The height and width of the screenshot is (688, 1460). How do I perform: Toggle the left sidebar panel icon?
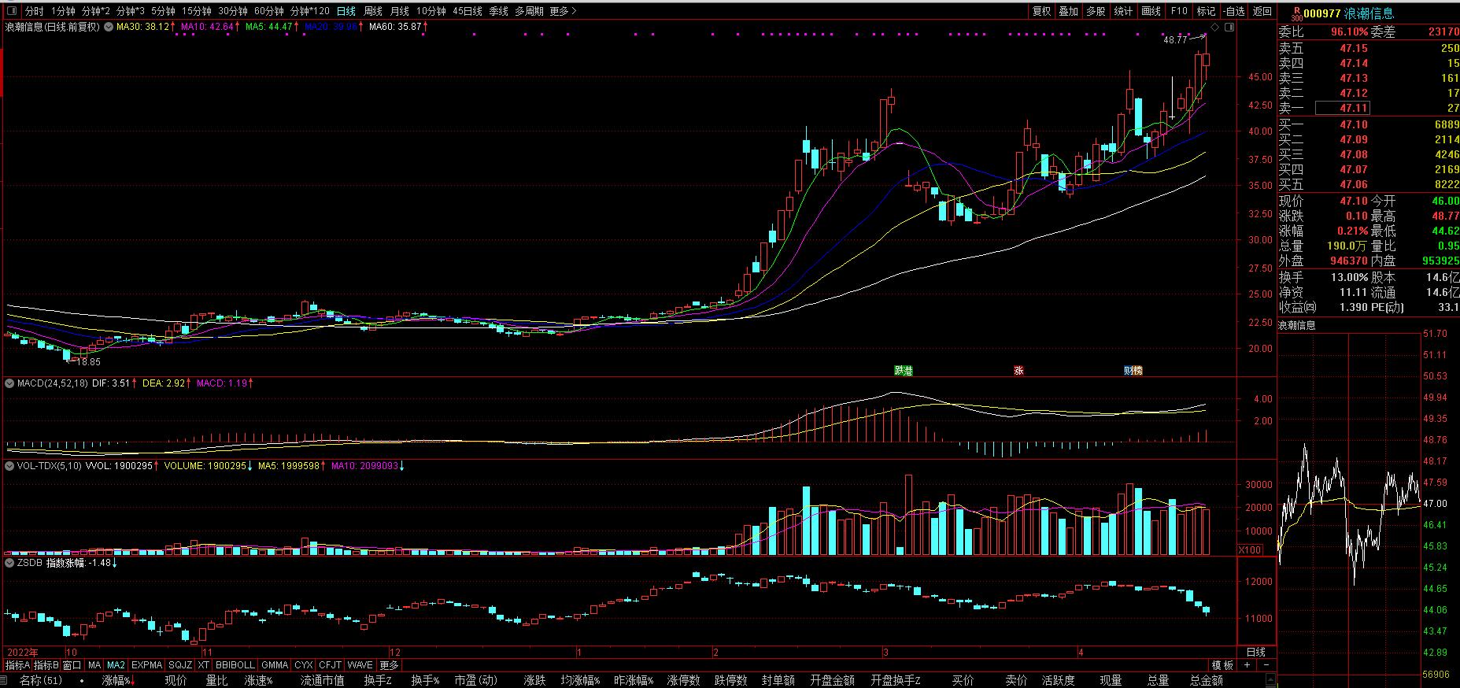click(x=11, y=11)
